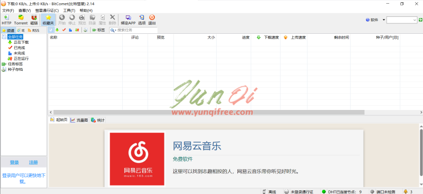Switch to the 起始页 tab
The image size is (423, 194).
[x=59, y=120]
